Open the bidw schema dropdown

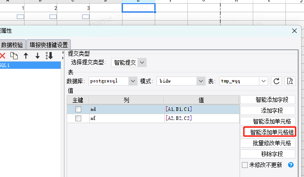point(201,81)
